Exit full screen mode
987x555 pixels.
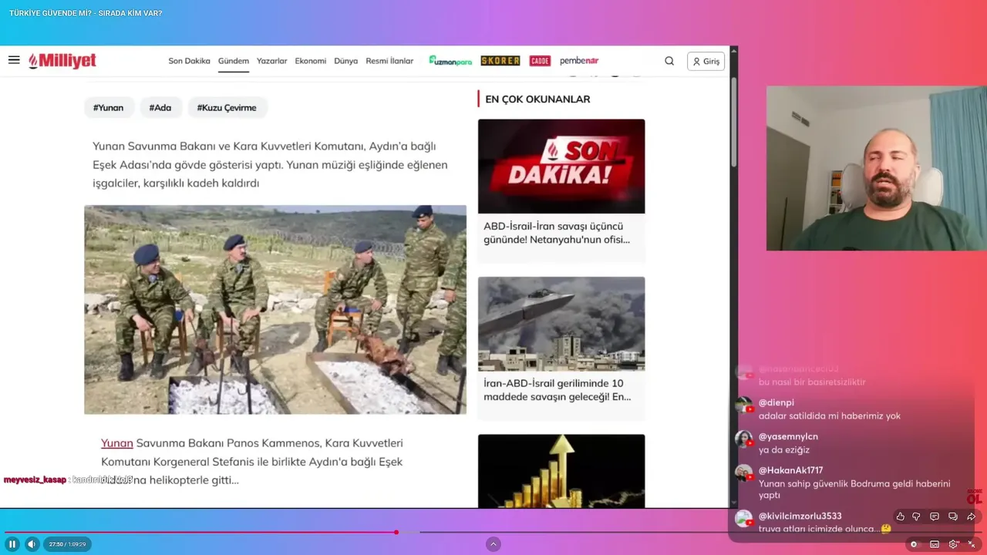[x=972, y=544]
